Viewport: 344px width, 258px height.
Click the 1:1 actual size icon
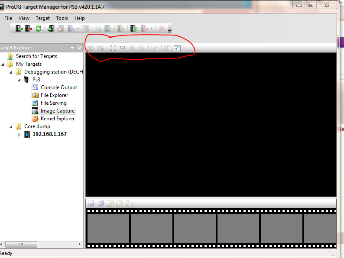tap(123, 48)
